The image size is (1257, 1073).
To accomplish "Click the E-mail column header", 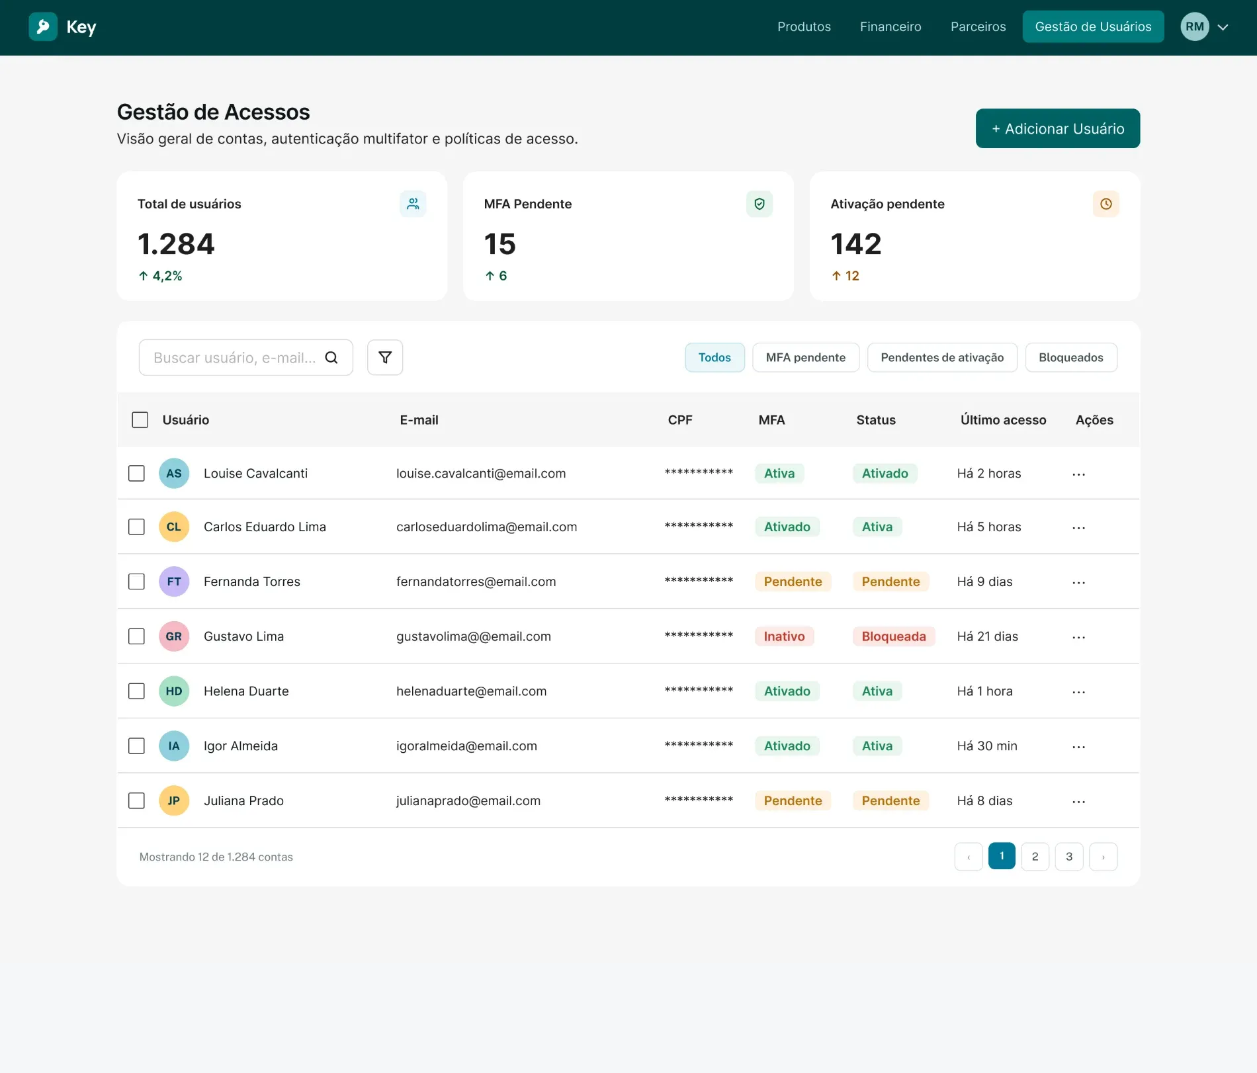I will pos(419,420).
